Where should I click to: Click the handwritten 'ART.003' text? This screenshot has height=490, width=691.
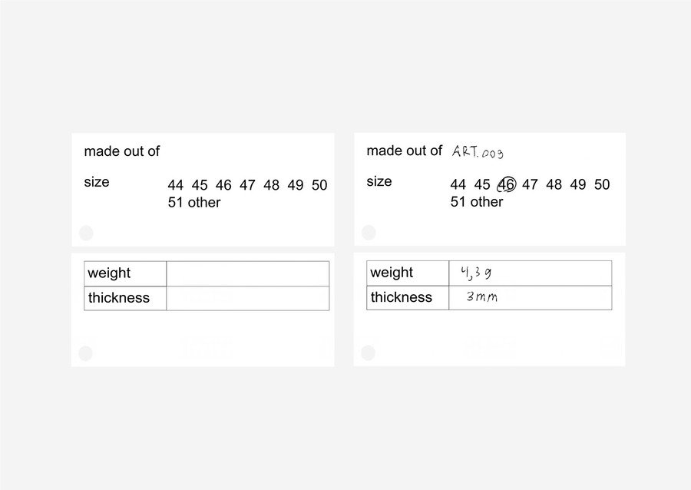tap(478, 152)
